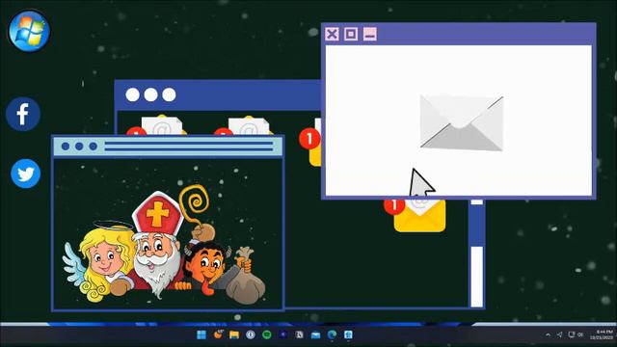Open the display tray icon left of volume
This screenshot has width=617, height=347.
pyautogui.click(x=572, y=334)
